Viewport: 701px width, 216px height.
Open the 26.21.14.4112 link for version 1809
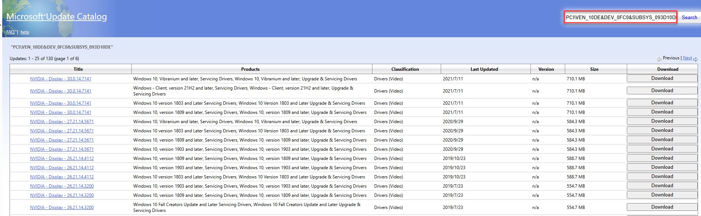(62, 158)
